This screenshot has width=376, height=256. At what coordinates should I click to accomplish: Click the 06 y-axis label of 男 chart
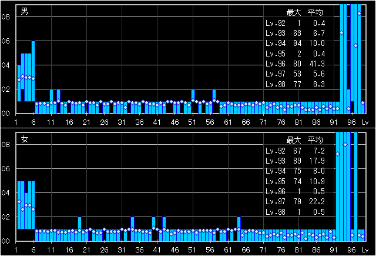5,41
